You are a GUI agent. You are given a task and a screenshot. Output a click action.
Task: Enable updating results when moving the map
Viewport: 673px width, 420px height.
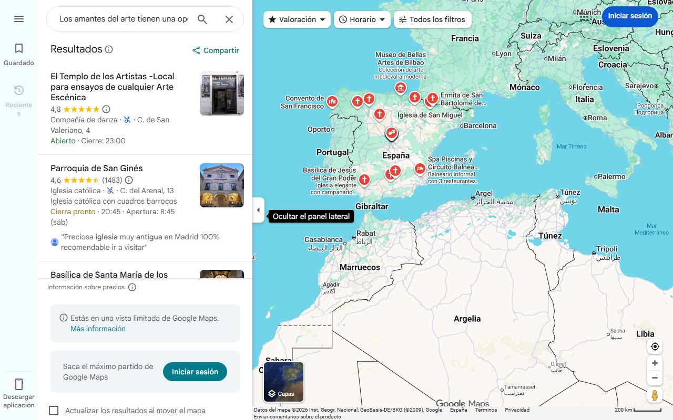[x=53, y=411]
